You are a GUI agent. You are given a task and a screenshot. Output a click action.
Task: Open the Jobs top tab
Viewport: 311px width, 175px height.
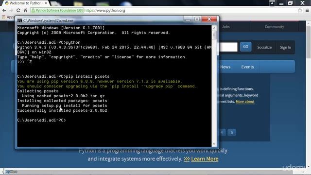[x=226, y=27]
